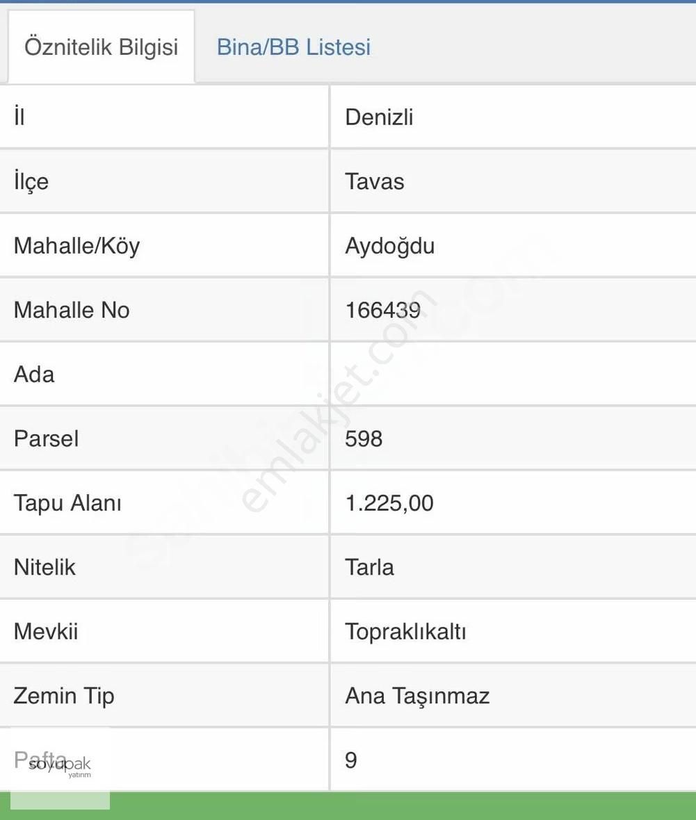Viewport: 696px width, 820px height.
Task: Select the Öznitelik Bilgisi tab
Action: [101, 47]
